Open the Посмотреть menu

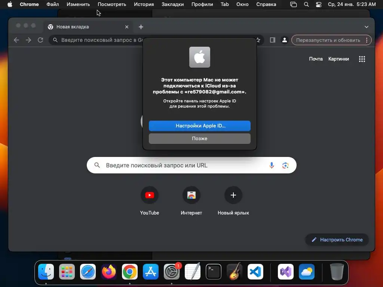112,4
